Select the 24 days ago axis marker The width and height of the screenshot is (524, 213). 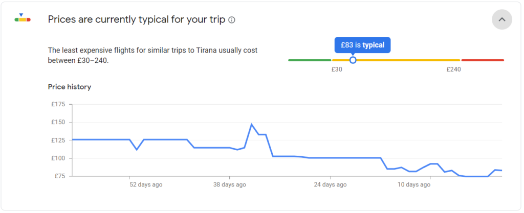click(330, 185)
